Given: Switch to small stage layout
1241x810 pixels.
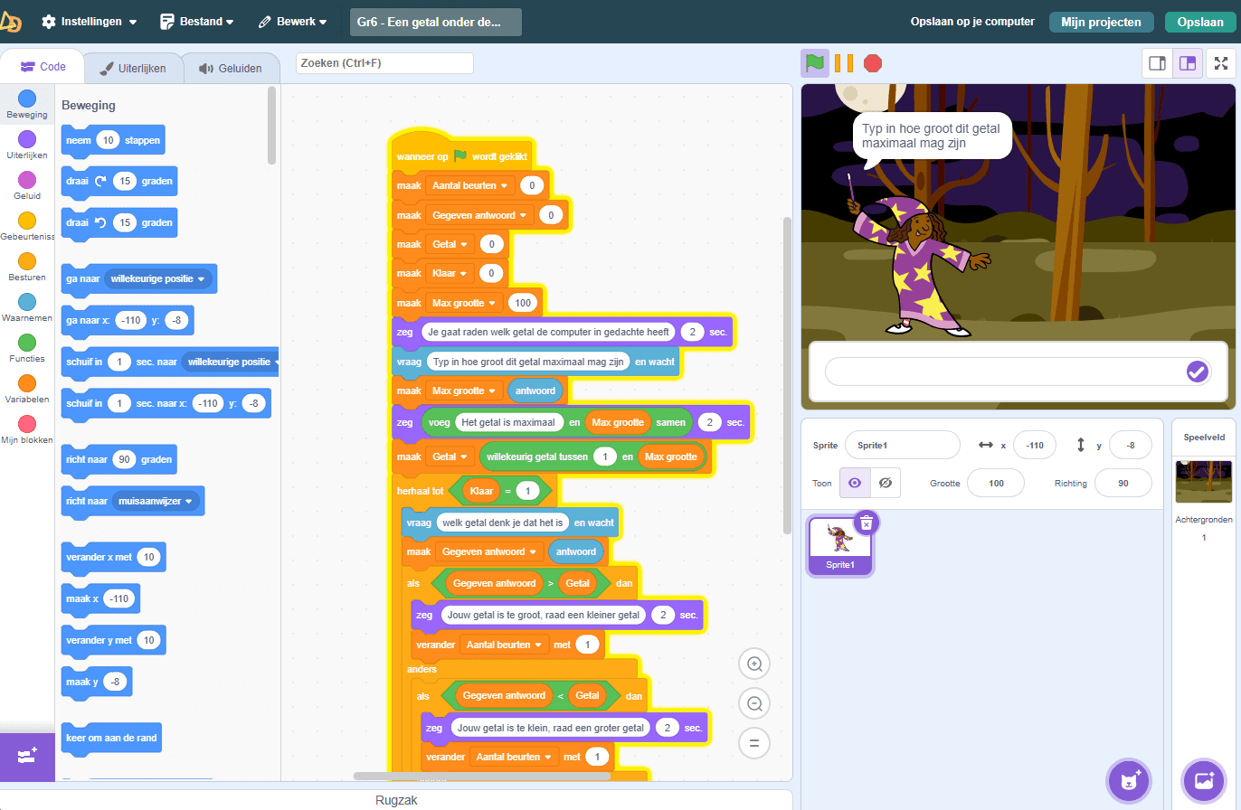Looking at the screenshot, I should pyautogui.click(x=1157, y=63).
